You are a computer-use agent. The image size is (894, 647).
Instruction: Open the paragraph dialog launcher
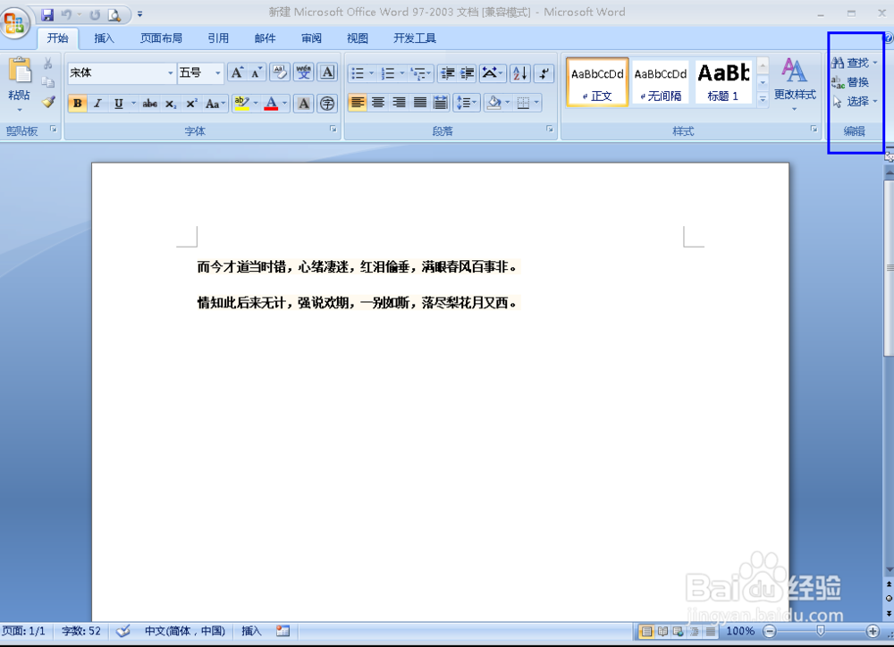550,130
